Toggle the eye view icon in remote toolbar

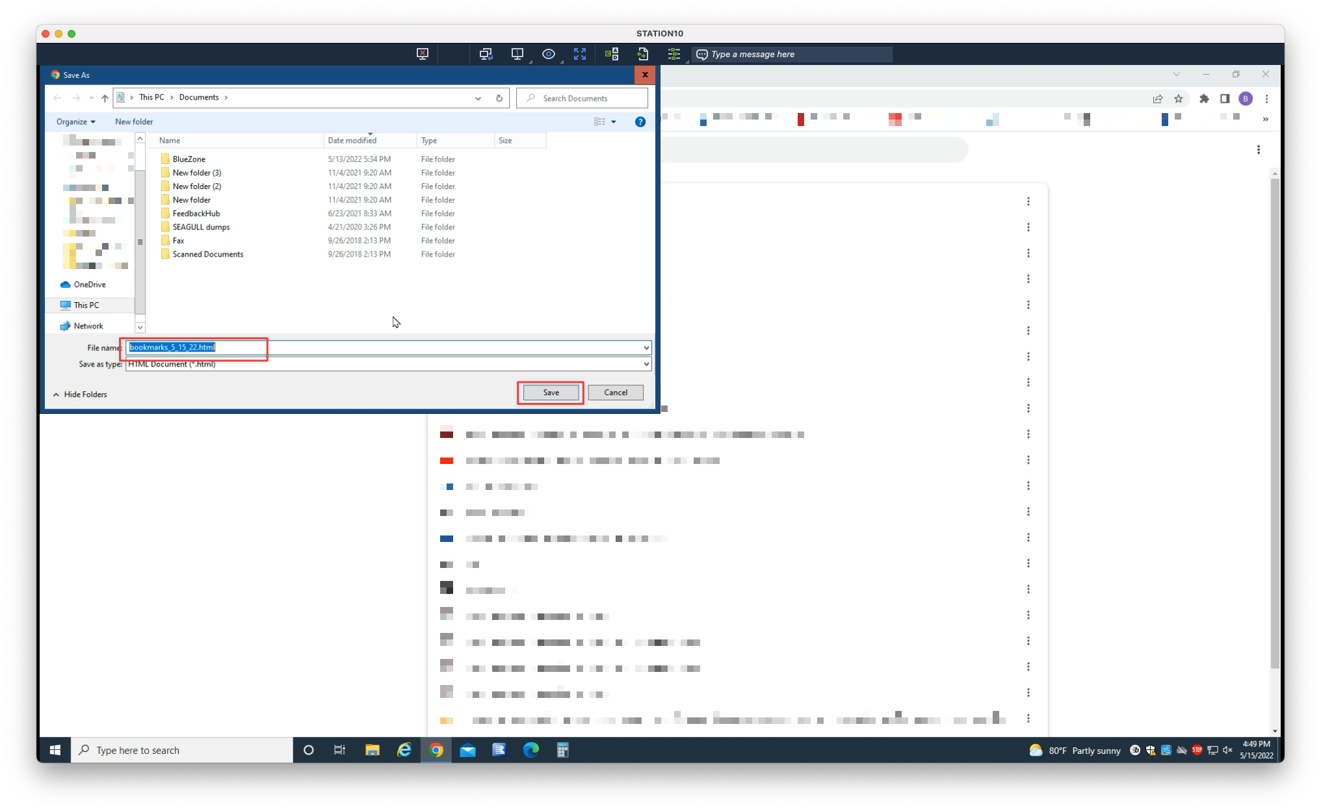(x=548, y=54)
